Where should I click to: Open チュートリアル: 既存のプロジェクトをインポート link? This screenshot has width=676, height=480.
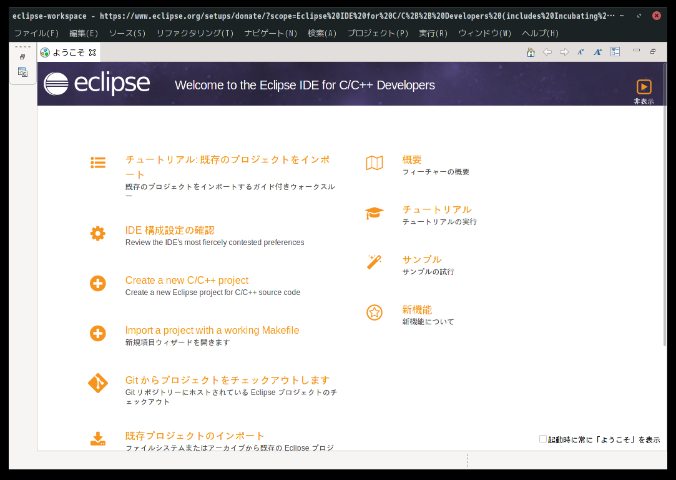pos(228,167)
